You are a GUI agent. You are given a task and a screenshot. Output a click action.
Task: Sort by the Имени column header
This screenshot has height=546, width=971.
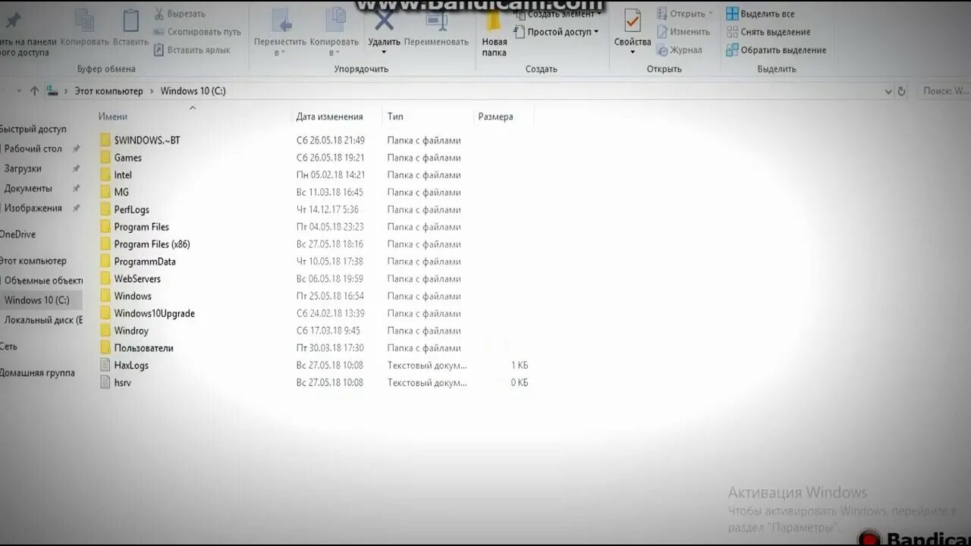click(113, 117)
